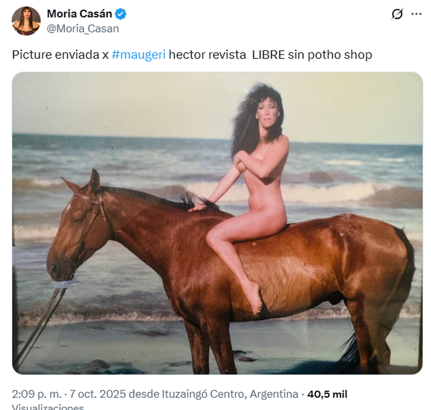Click the words 'hector revista' in the tweet
431x410 pixels.
(x=207, y=55)
